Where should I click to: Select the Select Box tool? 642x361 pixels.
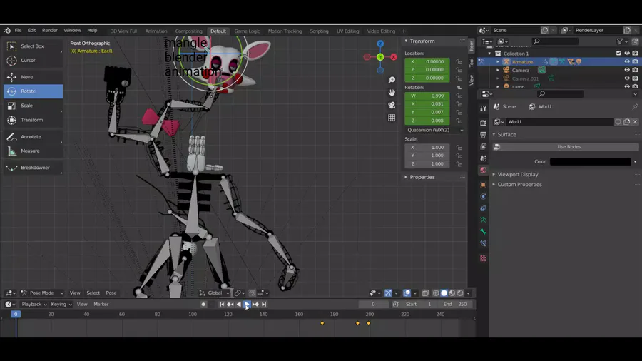click(x=33, y=46)
